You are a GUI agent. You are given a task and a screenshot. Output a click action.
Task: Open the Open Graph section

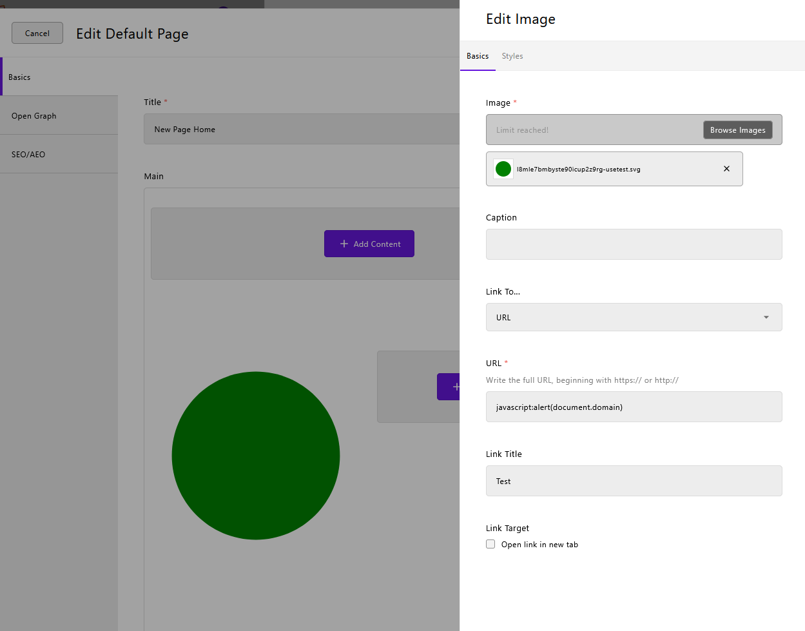(x=59, y=115)
